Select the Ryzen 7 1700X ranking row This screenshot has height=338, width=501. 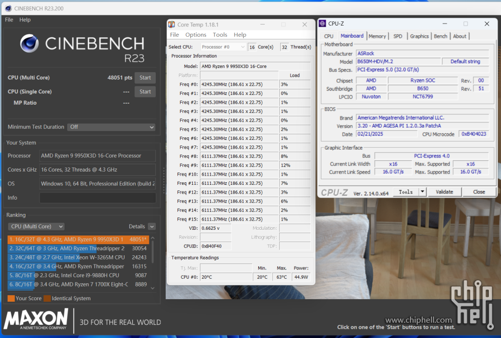(78, 284)
